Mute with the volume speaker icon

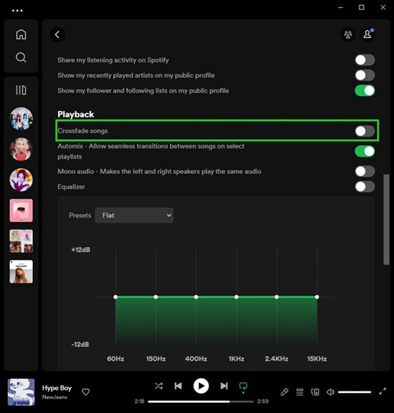pos(330,392)
